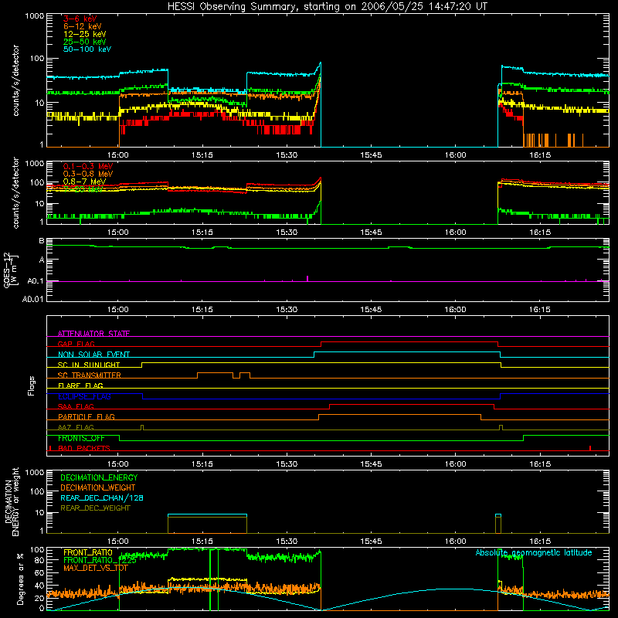The width and height of the screenshot is (618, 618).
Task: Click the PARTICLE_FLAG label
Action: 87,416
